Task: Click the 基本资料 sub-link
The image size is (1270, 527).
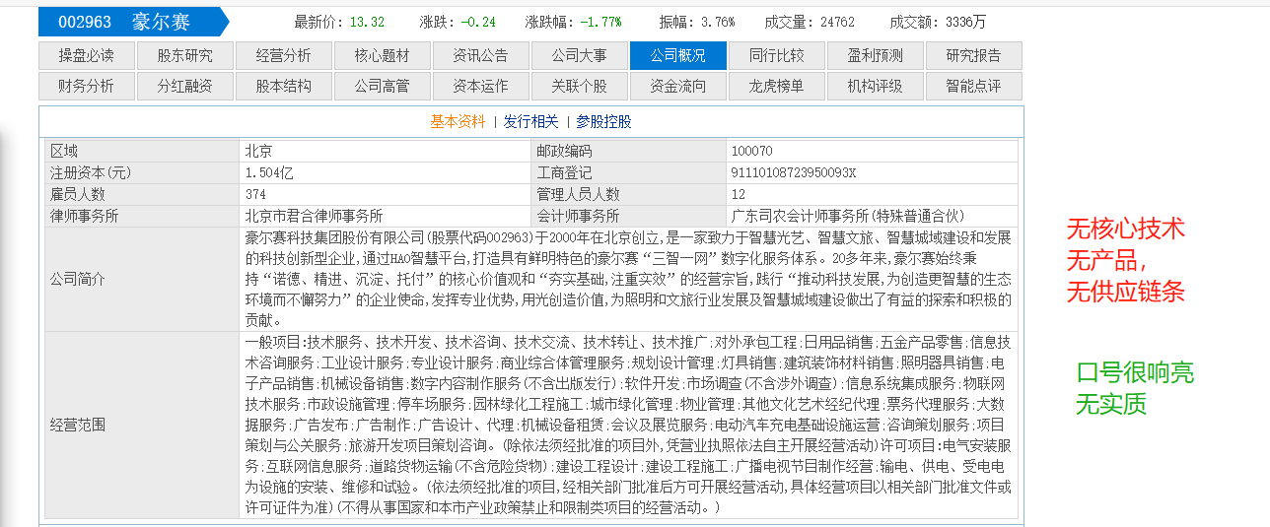Action: (458, 122)
